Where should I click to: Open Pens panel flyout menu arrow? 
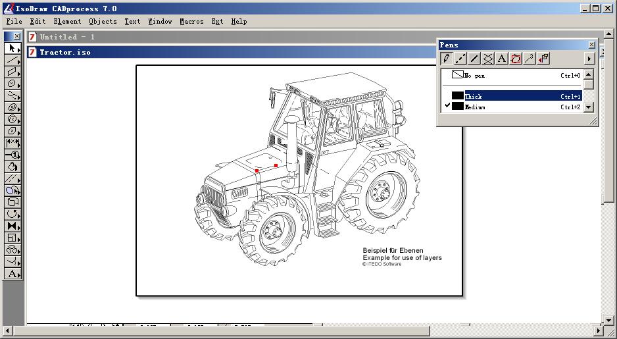tap(589, 59)
